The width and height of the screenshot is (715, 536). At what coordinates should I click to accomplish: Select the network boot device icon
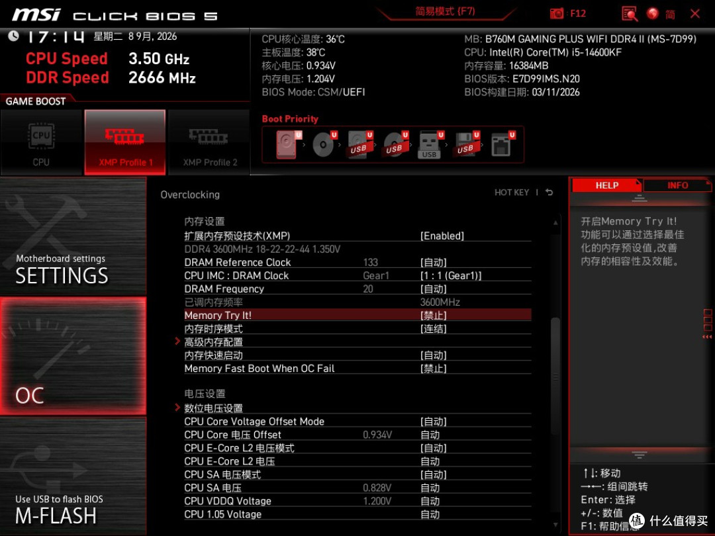(x=502, y=144)
